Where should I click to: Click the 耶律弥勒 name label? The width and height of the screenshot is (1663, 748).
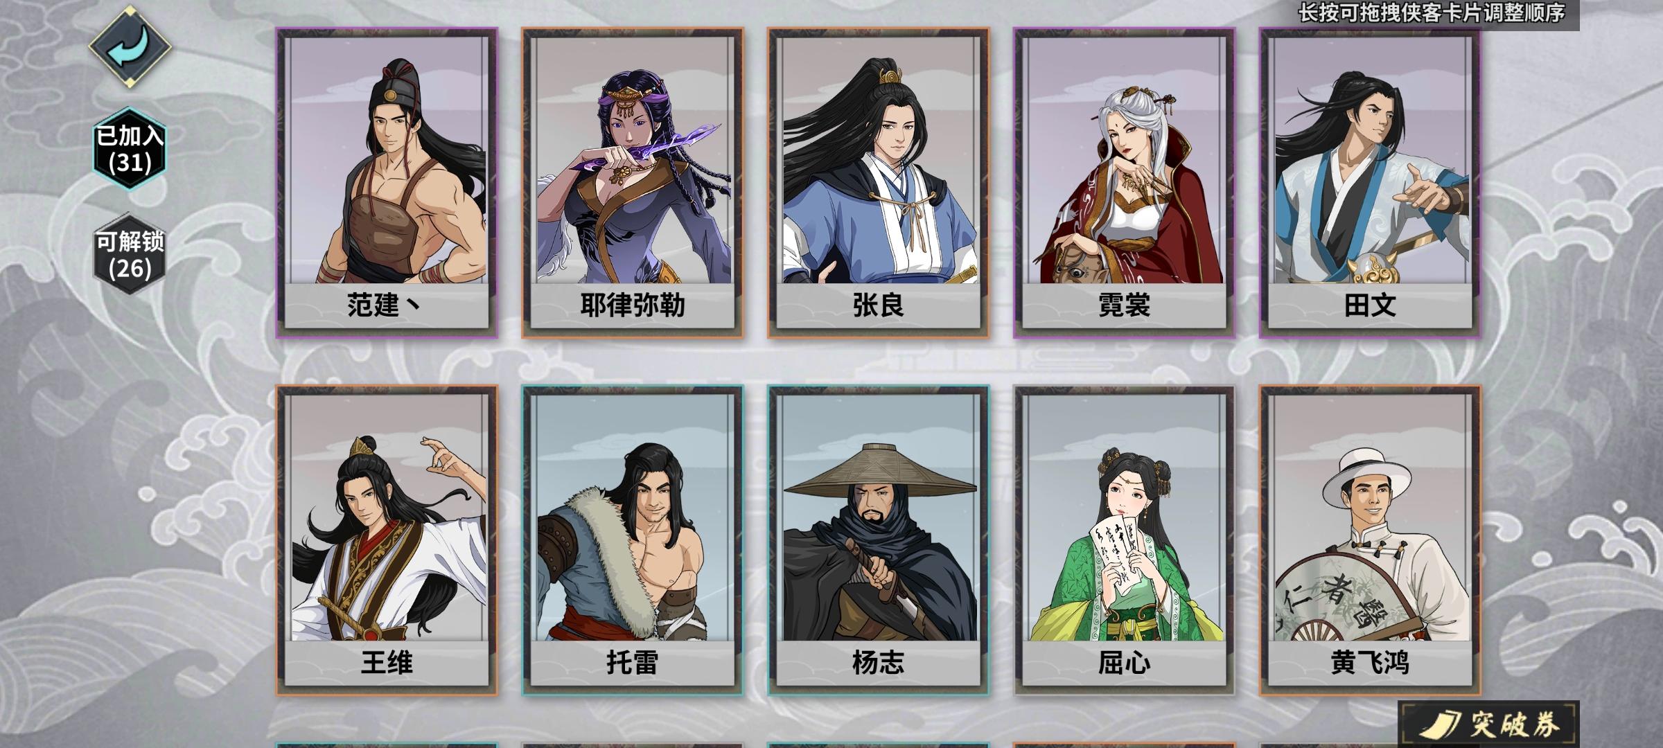(633, 305)
